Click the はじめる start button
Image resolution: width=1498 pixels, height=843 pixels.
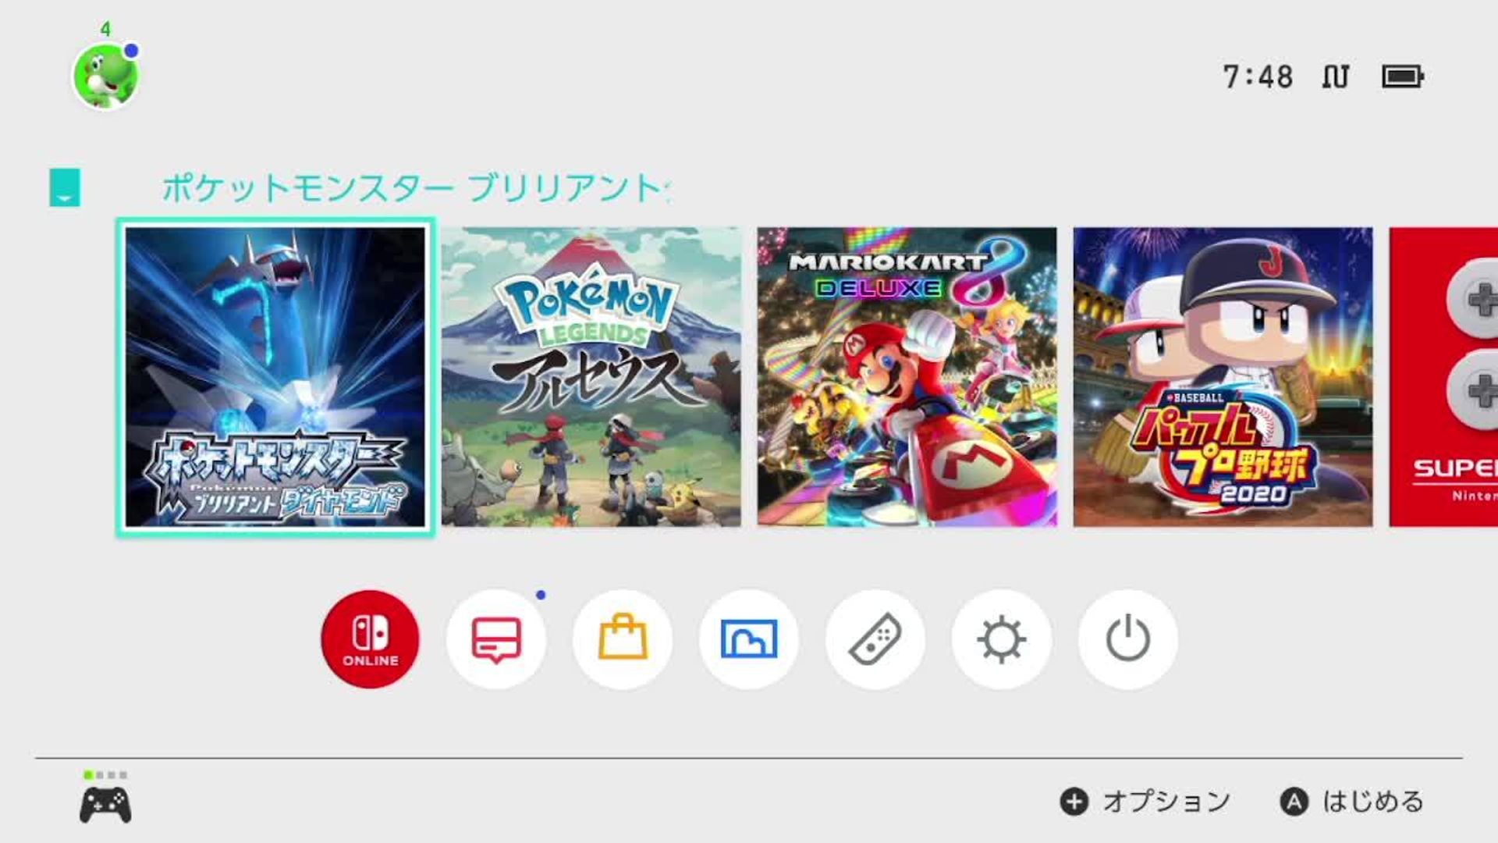1353,802
